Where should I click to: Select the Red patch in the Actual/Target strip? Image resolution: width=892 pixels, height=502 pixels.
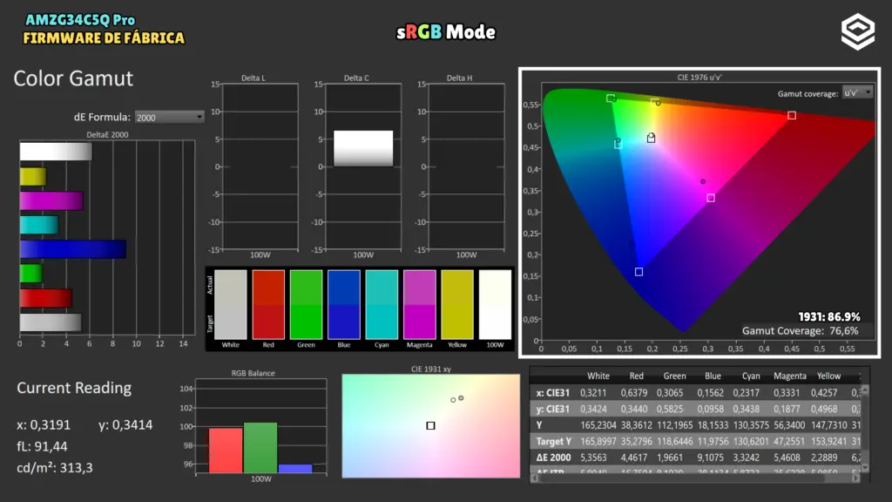[x=268, y=304]
